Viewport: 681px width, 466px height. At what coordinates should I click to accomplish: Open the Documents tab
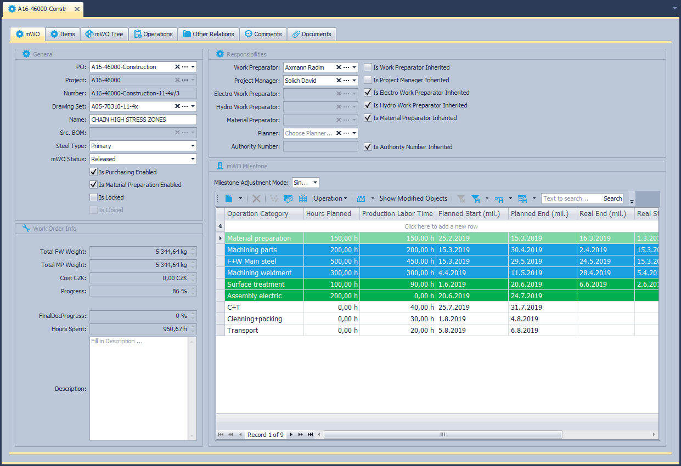pos(312,34)
